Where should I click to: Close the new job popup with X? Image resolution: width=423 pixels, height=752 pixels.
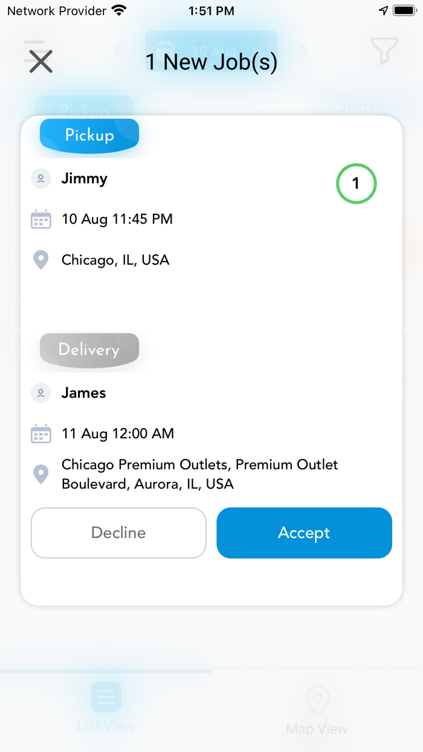coord(39,61)
